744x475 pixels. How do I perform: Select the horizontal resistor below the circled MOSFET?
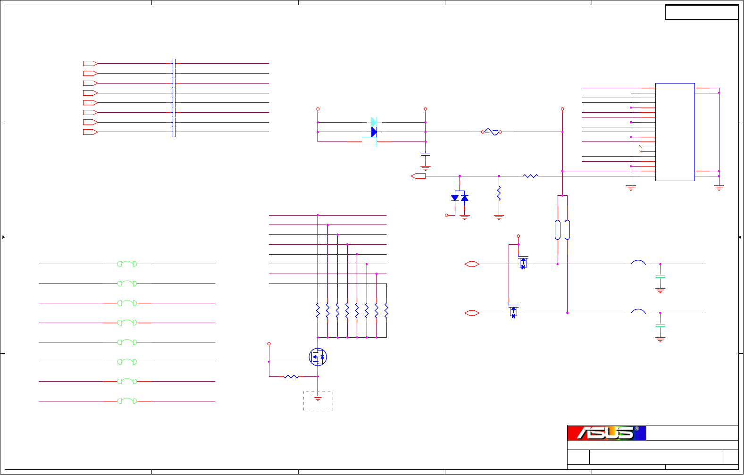tap(292, 376)
